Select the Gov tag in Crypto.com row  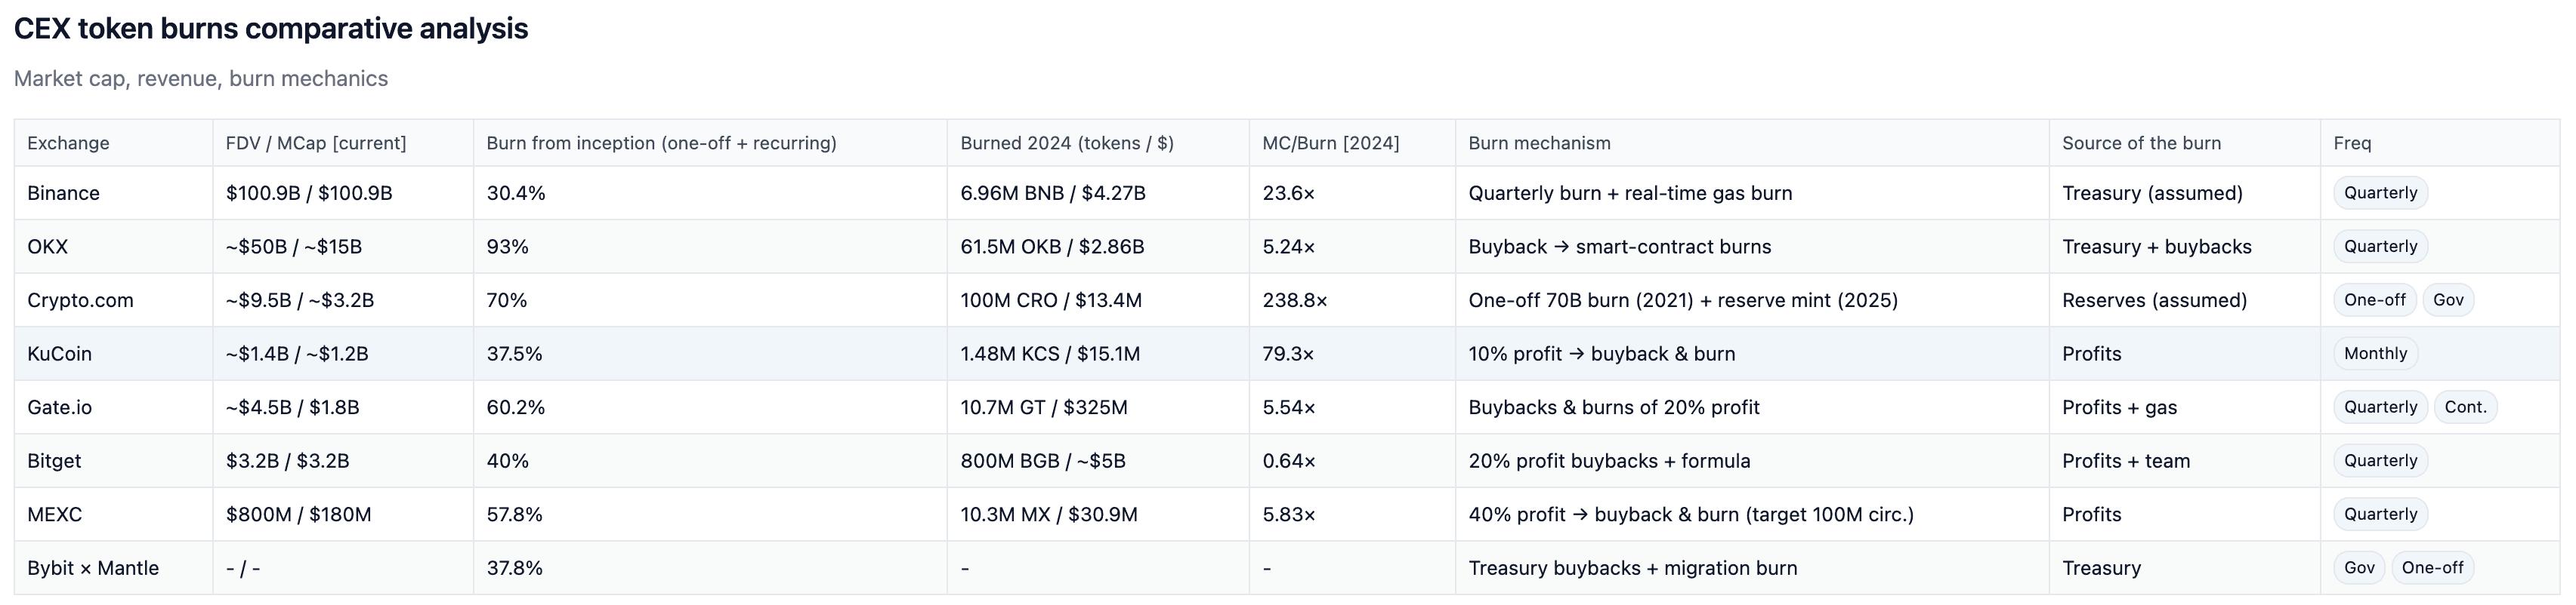coord(2447,300)
